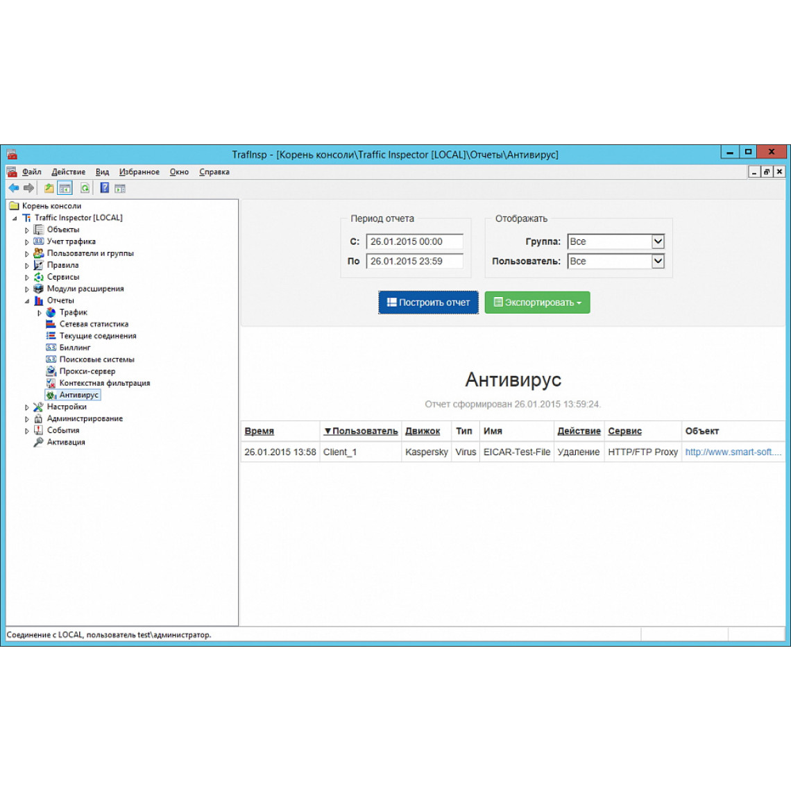
Task: Click the Текущие соединения icon
Action: 51,336
